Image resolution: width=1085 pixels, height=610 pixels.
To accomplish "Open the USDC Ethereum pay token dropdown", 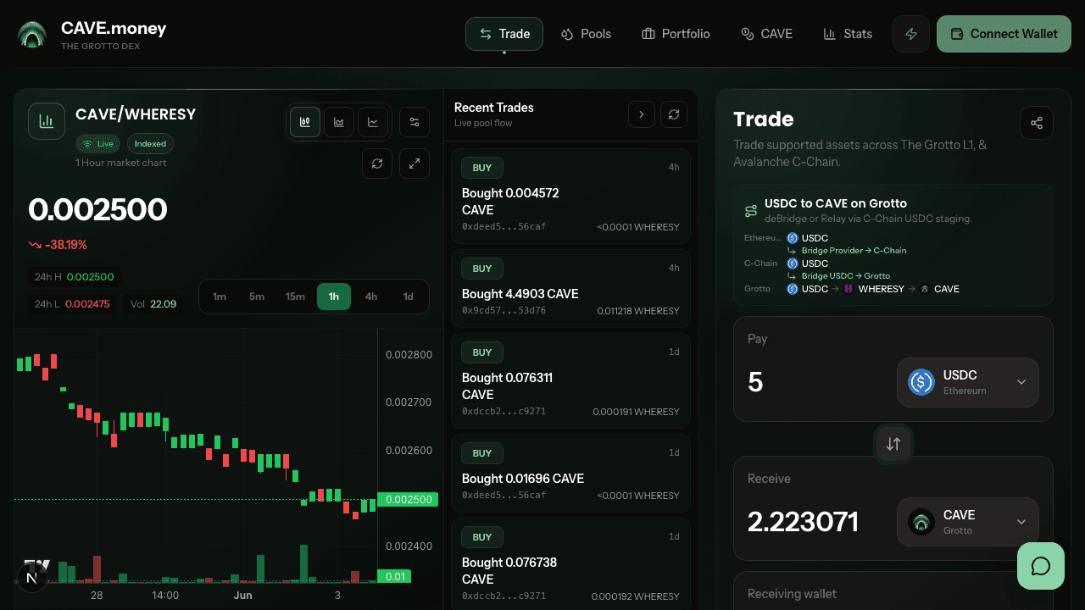I will click(968, 382).
